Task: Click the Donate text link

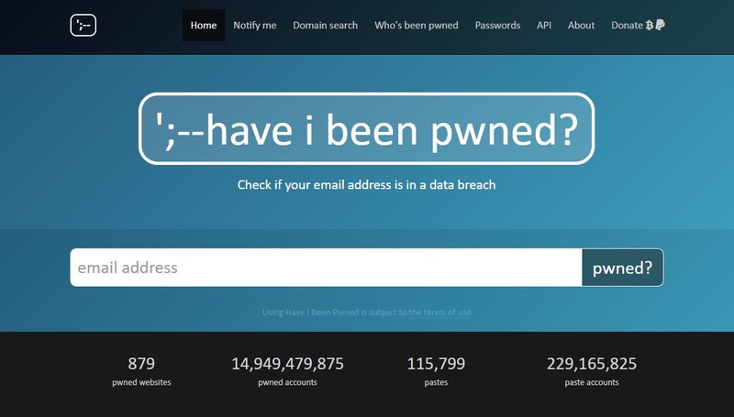Action: coord(627,26)
